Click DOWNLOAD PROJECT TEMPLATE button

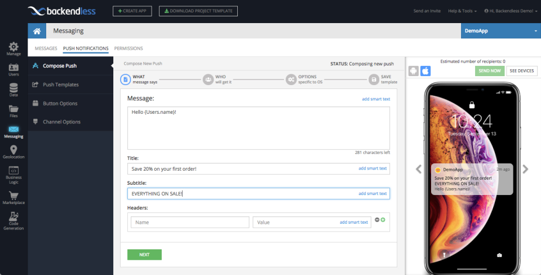point(198,11)
